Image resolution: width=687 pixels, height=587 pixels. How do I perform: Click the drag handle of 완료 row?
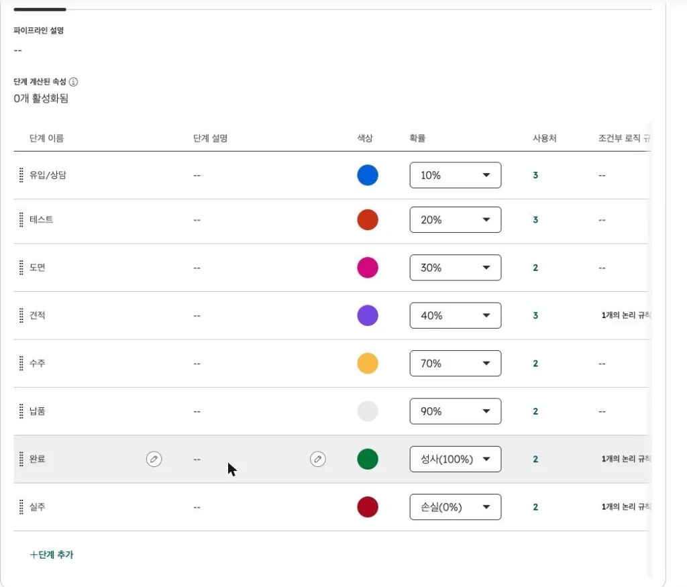21,459
